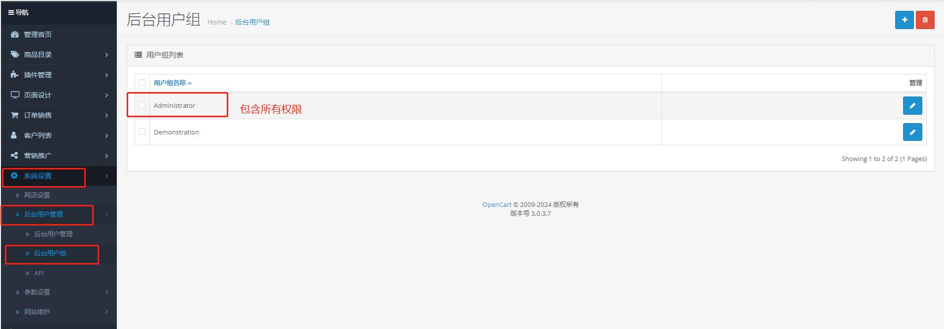Click the red trash delete button

point(925,20)
